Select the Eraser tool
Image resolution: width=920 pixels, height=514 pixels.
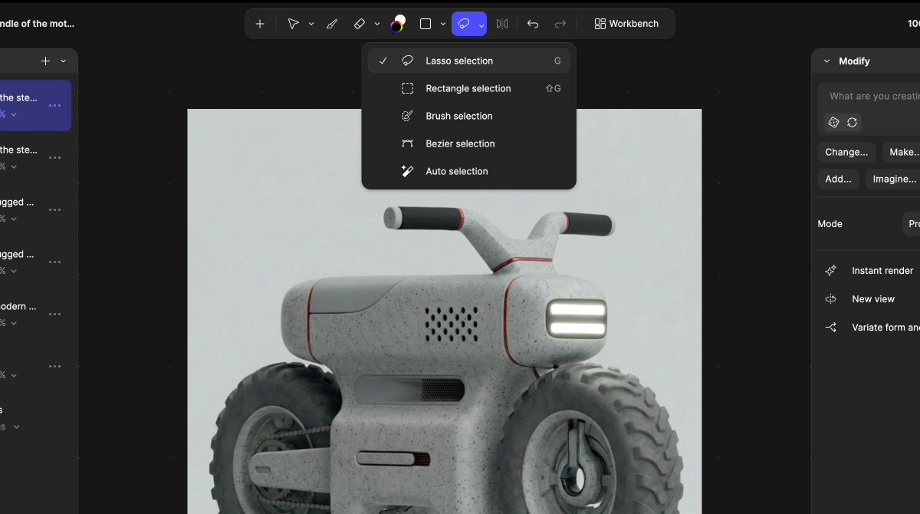pos(360,24)
